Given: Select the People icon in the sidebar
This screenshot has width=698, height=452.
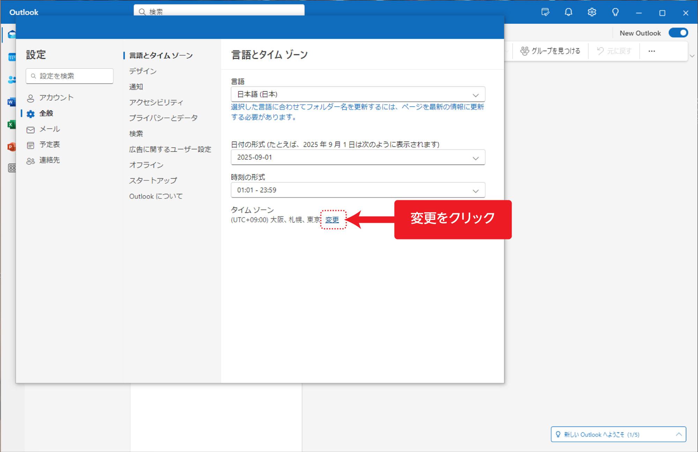Looking at the screenshot, I should tap(12, 80).
